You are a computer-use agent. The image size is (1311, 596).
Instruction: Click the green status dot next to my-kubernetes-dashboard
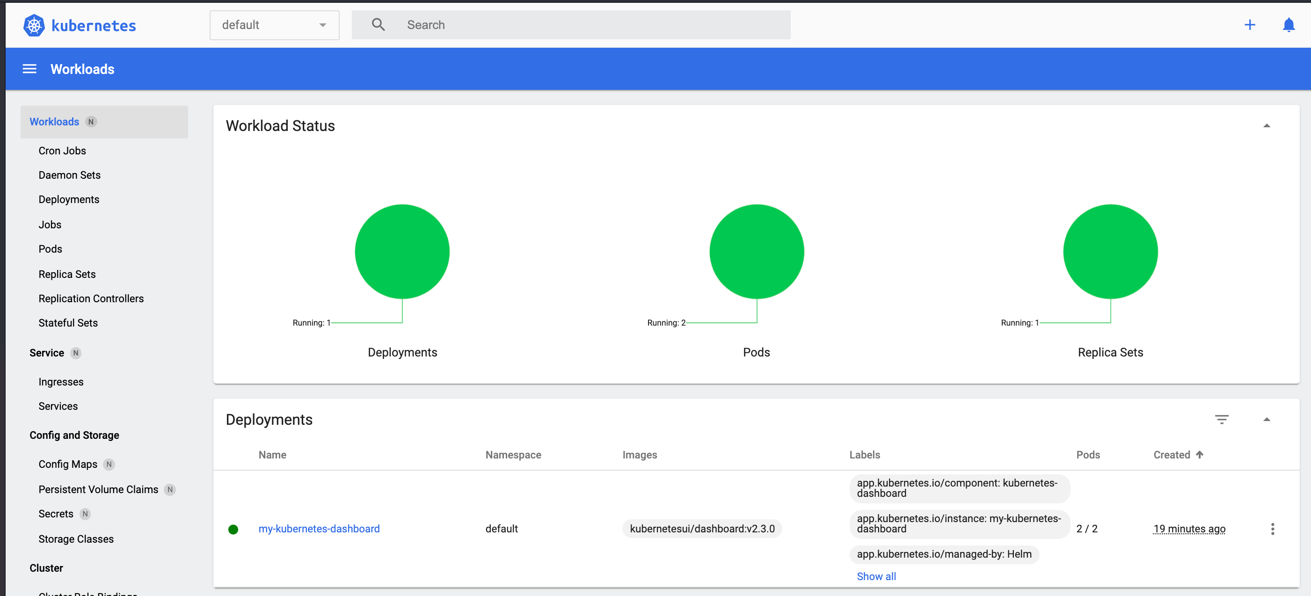(233, 529)
